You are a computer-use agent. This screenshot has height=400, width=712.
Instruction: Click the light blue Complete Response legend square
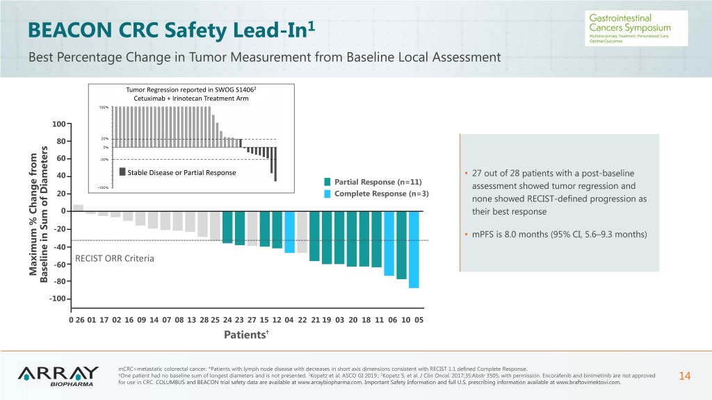328,194
